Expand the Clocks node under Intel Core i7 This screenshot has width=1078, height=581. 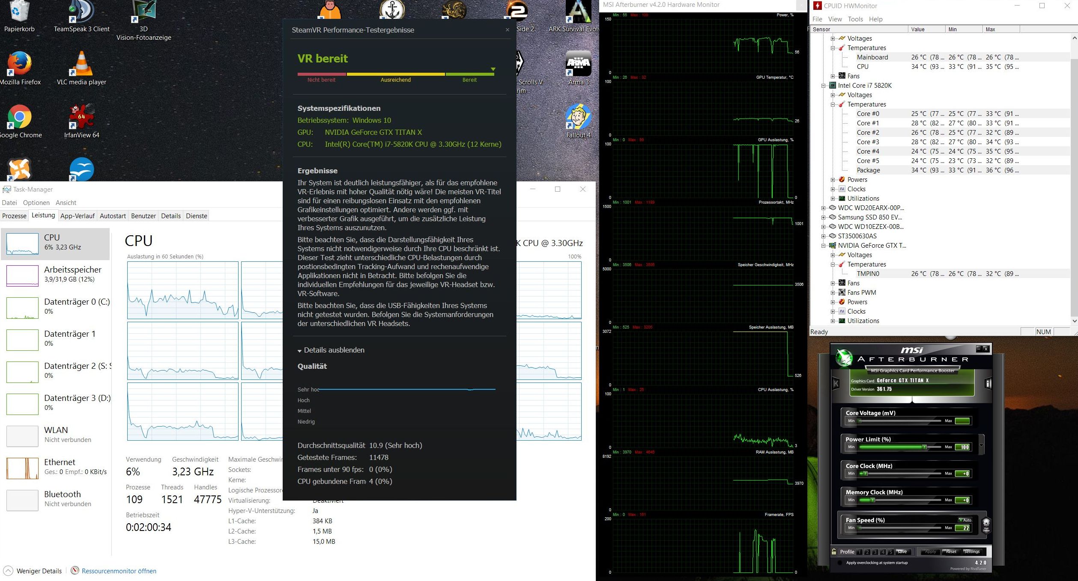coord(833,189)
